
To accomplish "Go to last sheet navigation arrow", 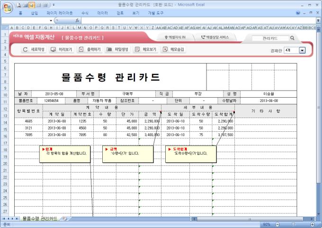I will coord(17,219).
